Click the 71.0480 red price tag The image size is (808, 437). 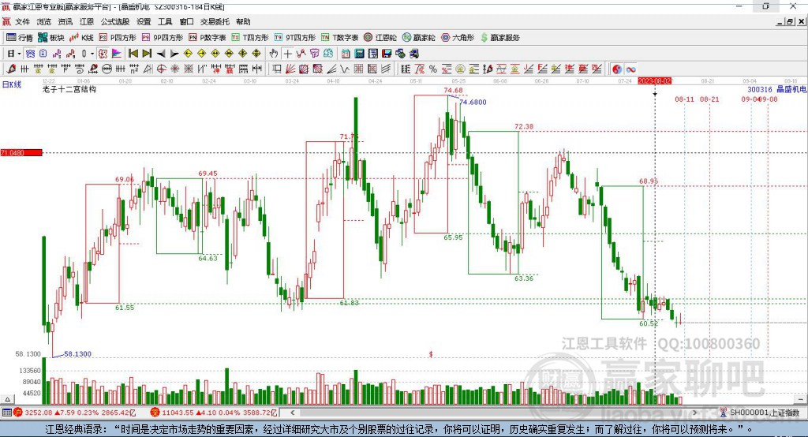[x=21, y=152]
